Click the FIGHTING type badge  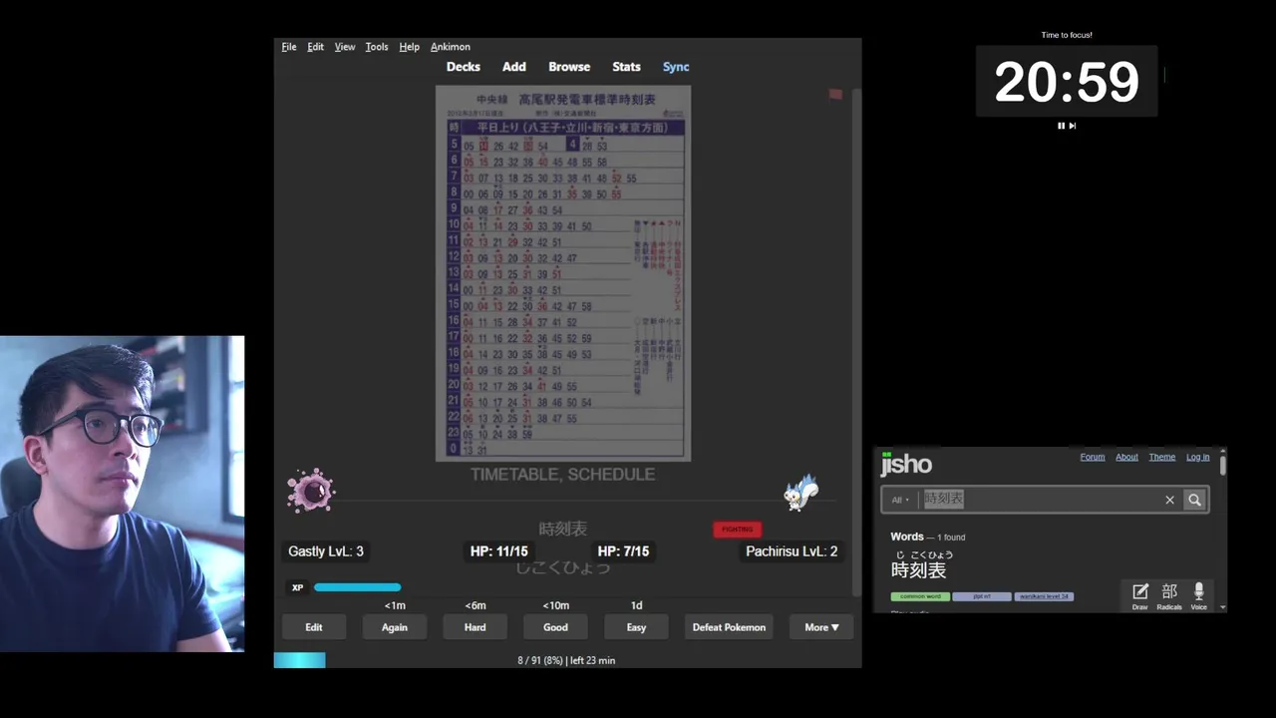(738, 530)
